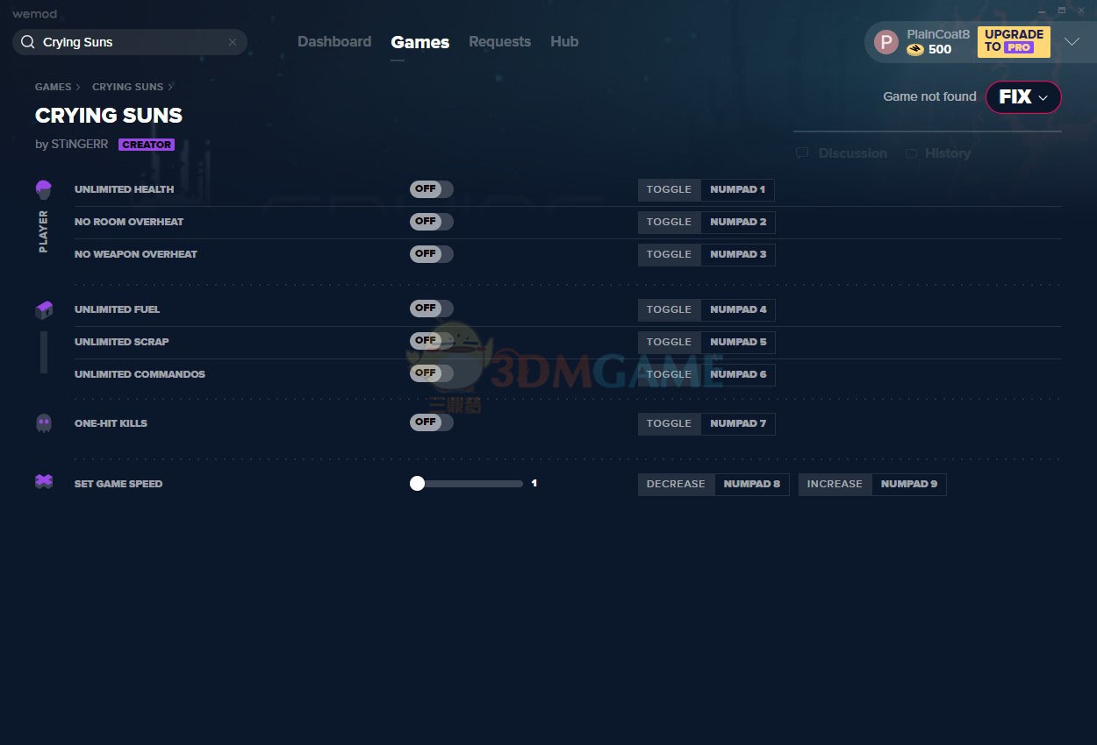Toggle Unlimited Commandos switch
This screenshot has width=1097, height=745.
point(432,373)
